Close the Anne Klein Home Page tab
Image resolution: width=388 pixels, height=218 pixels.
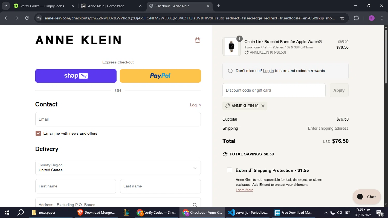click(x=140, y=6)
